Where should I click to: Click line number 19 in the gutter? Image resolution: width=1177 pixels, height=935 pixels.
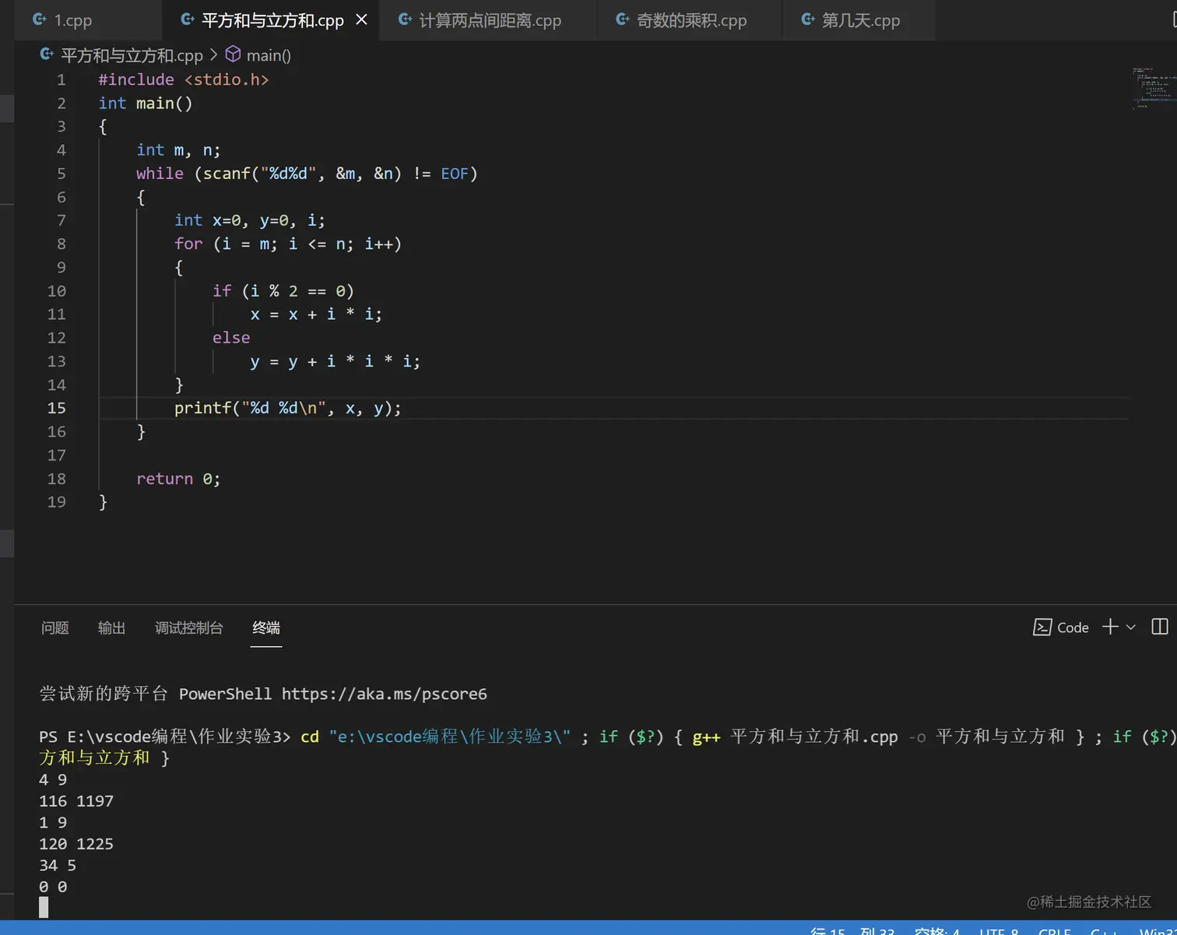(57, 502)
